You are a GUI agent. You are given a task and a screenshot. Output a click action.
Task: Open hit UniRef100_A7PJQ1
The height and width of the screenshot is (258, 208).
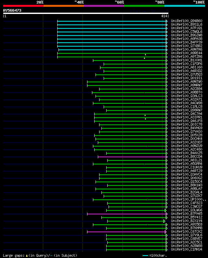click(x=187, y=28)
